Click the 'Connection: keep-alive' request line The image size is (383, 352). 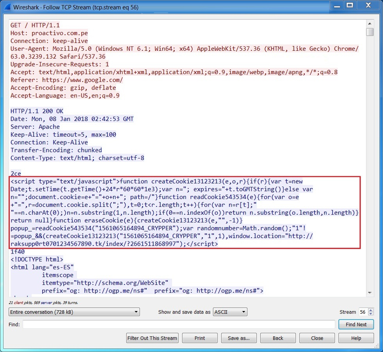[x=49, y=41]
